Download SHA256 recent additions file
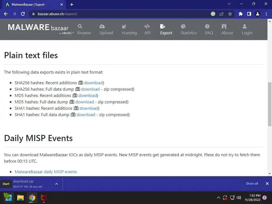This screenshot has height=204, width=272. [x=93, y=83]
